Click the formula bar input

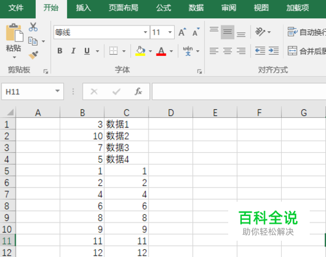coord(239,92)
